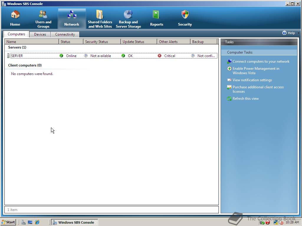This screenshot has width=302, height=226.
Task: Click the taskbar clock showing 10:28 AM
Action: click(x=292, y=222)
